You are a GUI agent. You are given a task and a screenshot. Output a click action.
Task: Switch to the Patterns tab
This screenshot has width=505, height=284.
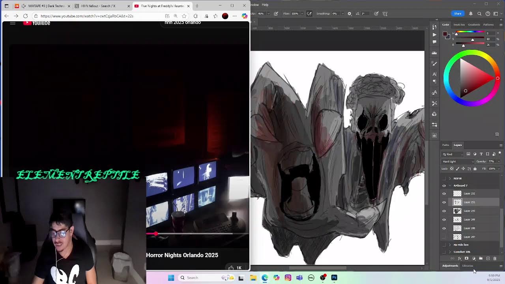click(488, 25)
